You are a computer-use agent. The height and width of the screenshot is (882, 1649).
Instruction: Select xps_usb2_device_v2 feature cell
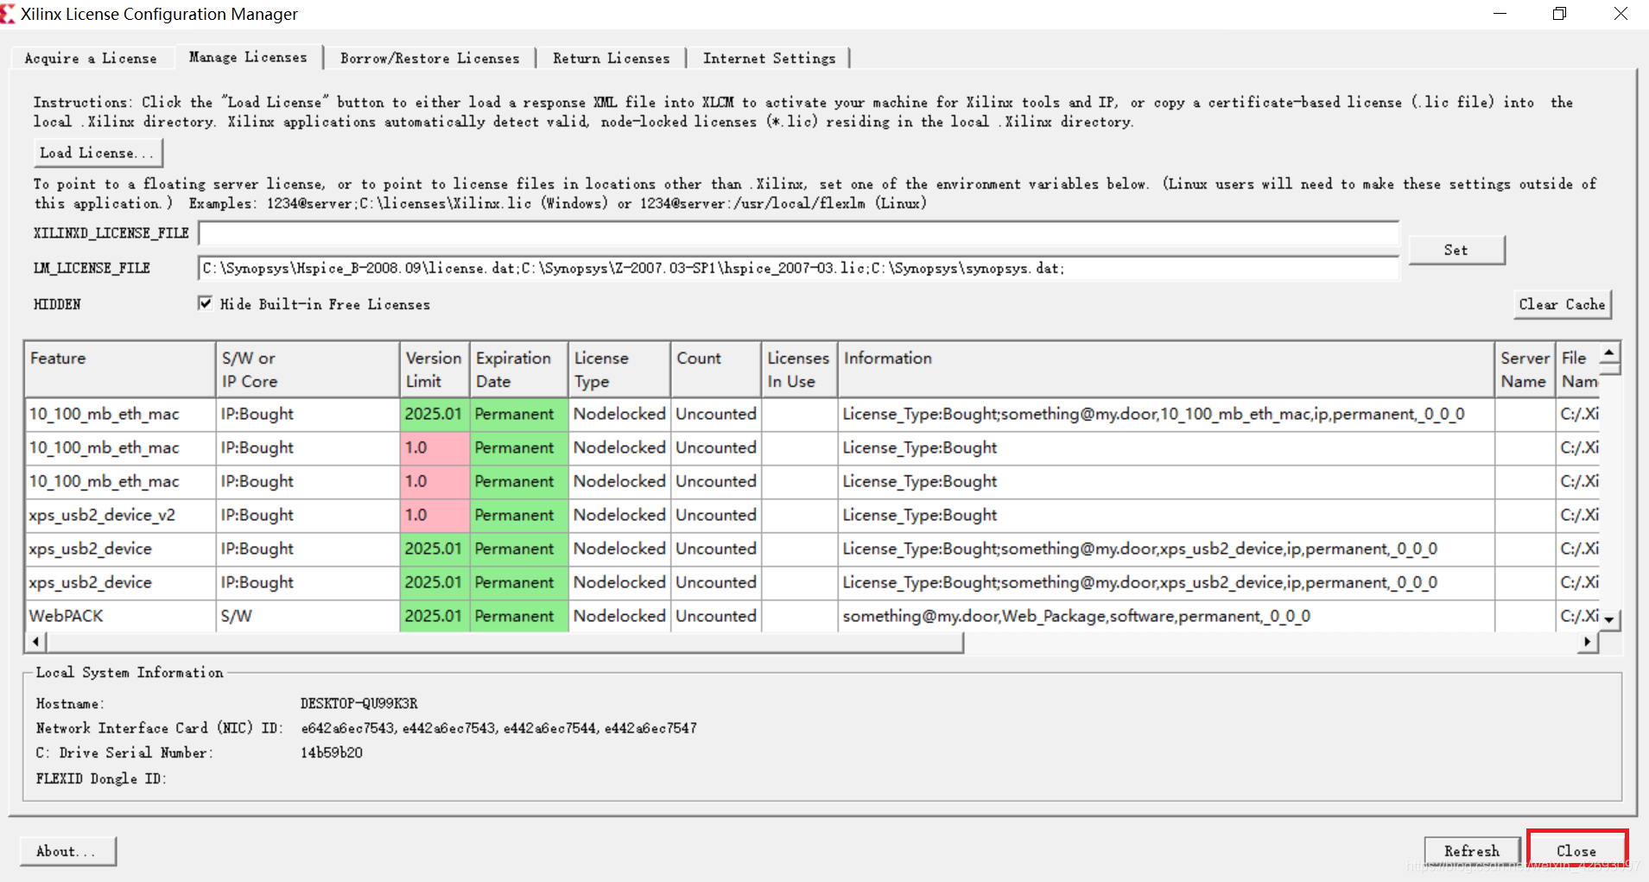(x=120, y=515)
